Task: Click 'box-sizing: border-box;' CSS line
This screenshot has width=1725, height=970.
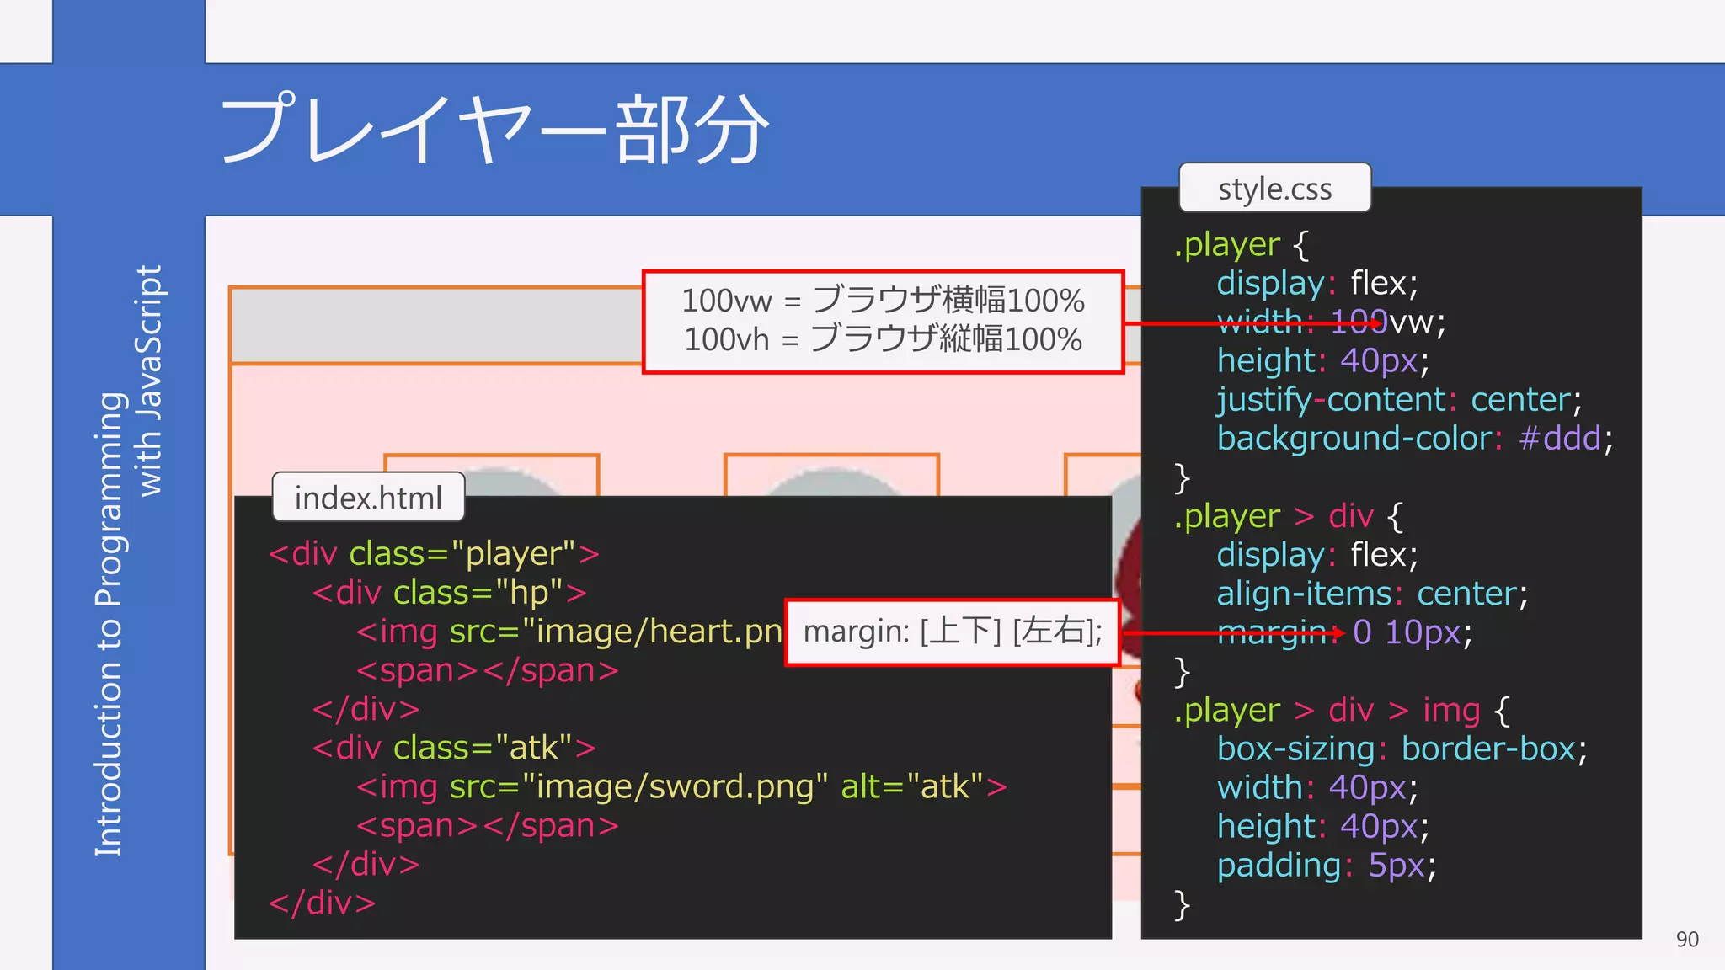Action: [x=1402, y=749]
